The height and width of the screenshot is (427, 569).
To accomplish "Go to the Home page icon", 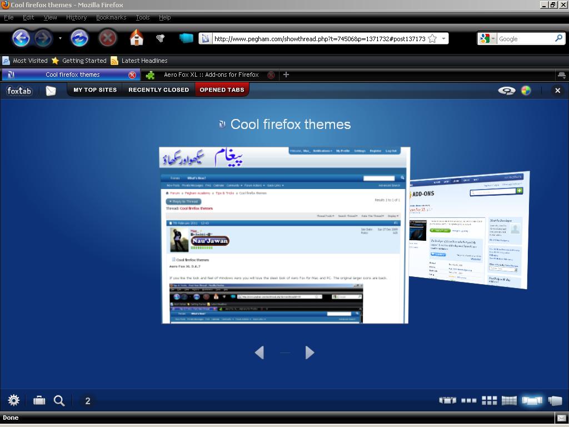I will tap(137, 38).
